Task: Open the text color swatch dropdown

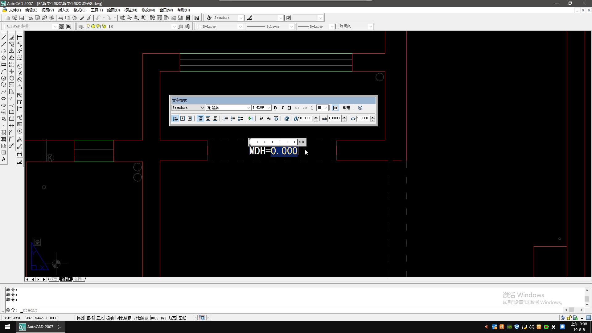Action: pyautogui.click(x=326, y=108)
